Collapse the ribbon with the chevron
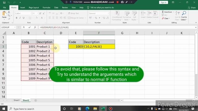Viewport: 198px width, 111px height. [x=196, y=23]
